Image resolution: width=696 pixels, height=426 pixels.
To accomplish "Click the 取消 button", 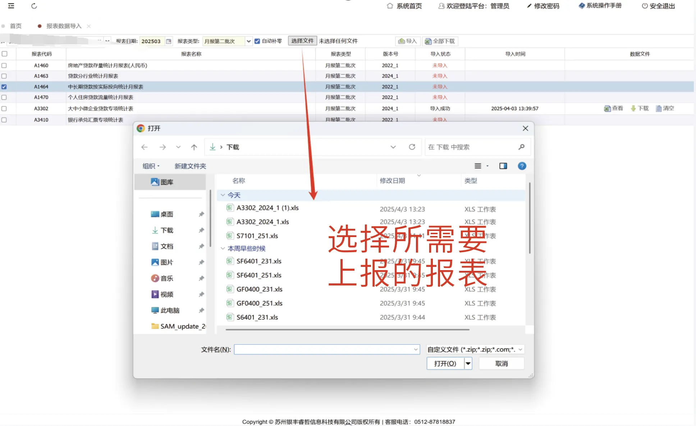I will (x=501, y=364).
